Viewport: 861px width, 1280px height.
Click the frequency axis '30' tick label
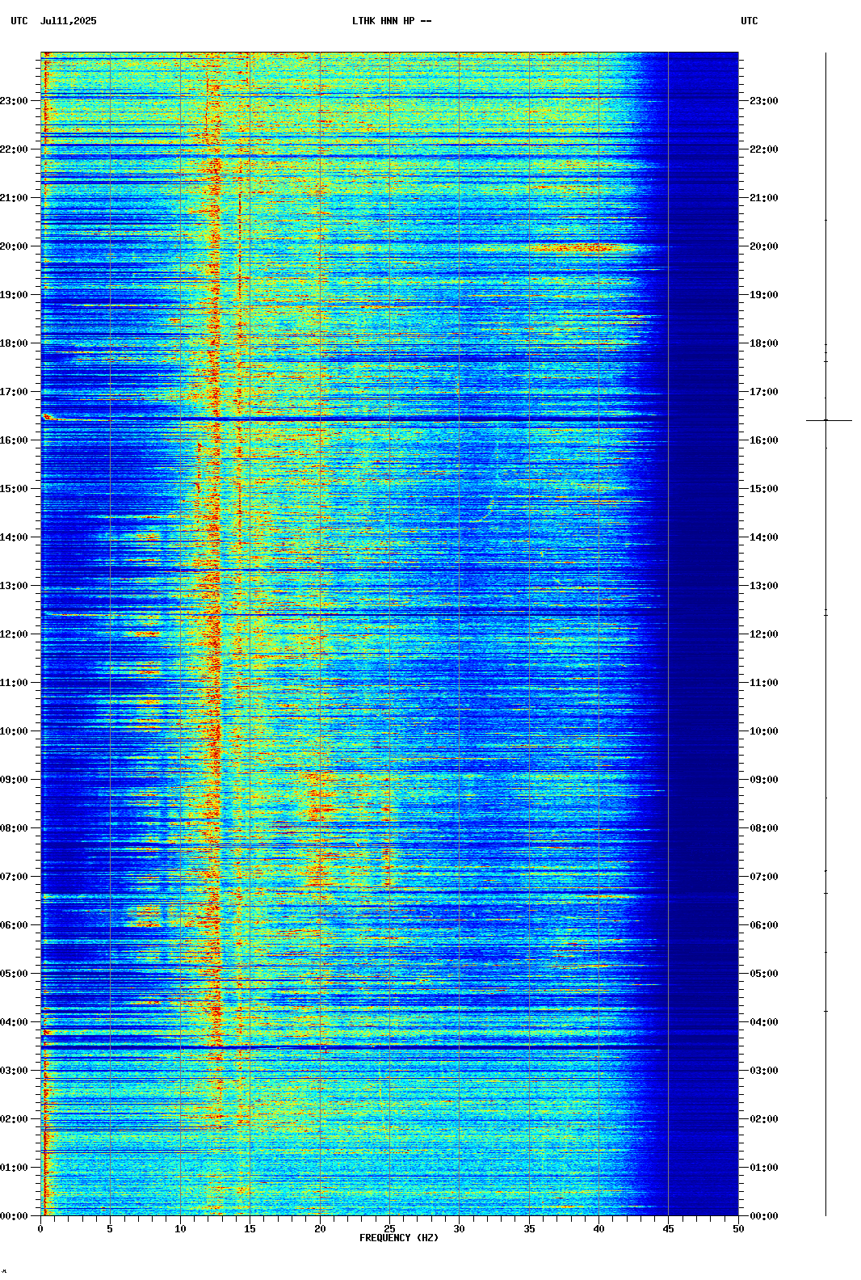coord(459,1229)
